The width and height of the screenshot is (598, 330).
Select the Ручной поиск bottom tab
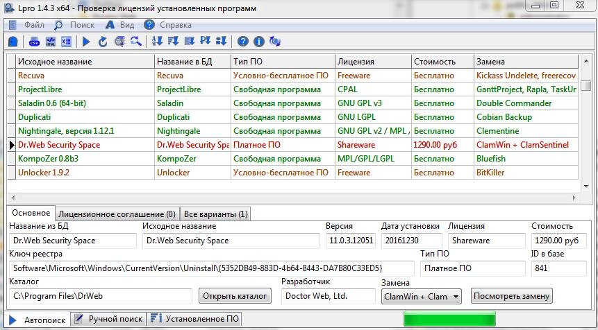click(109, 319)
